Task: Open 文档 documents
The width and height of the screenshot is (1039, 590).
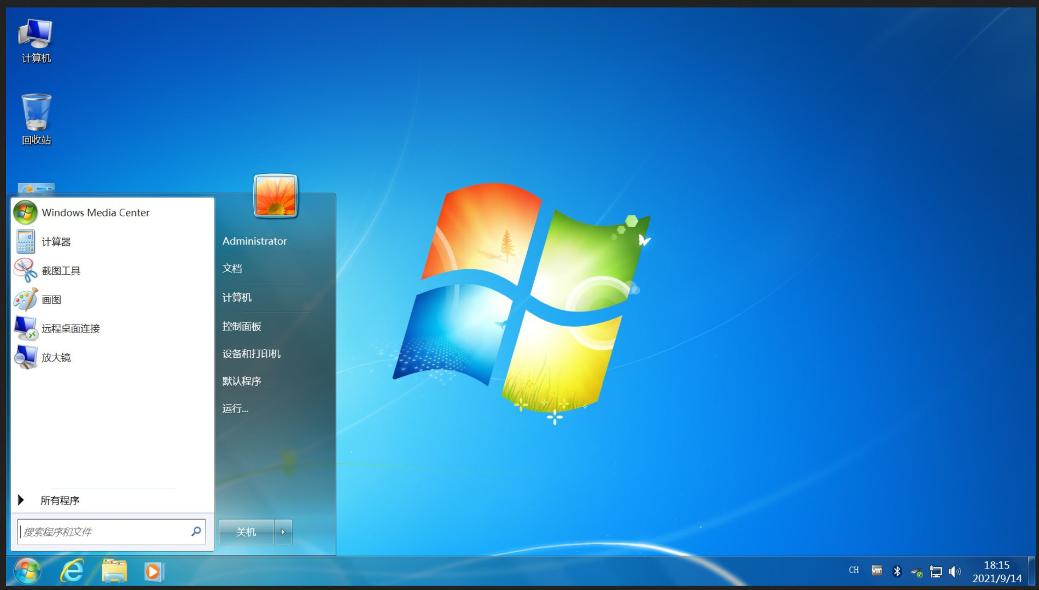Action: (232, 268)
